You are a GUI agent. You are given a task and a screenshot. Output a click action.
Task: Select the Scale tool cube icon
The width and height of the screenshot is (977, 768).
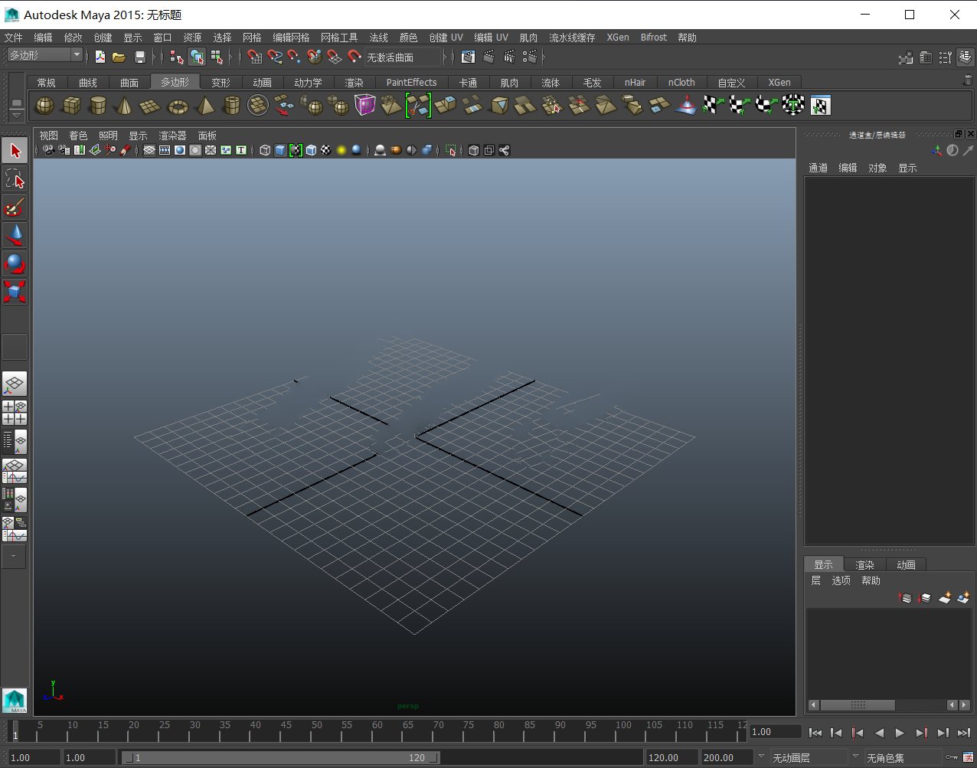click(15, 292)
